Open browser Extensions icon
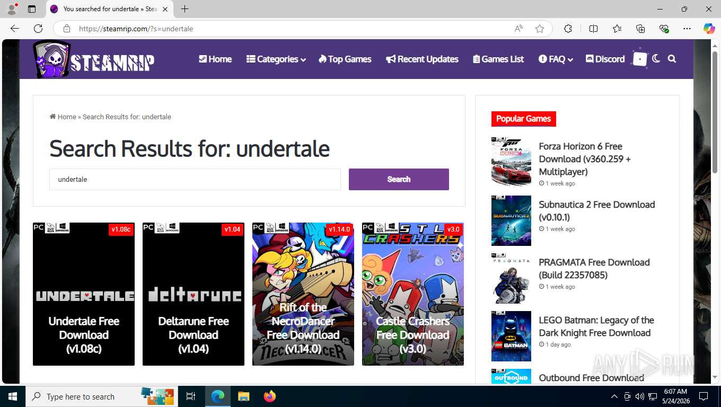Screen dimensions: 721x407 click(568, 29)
